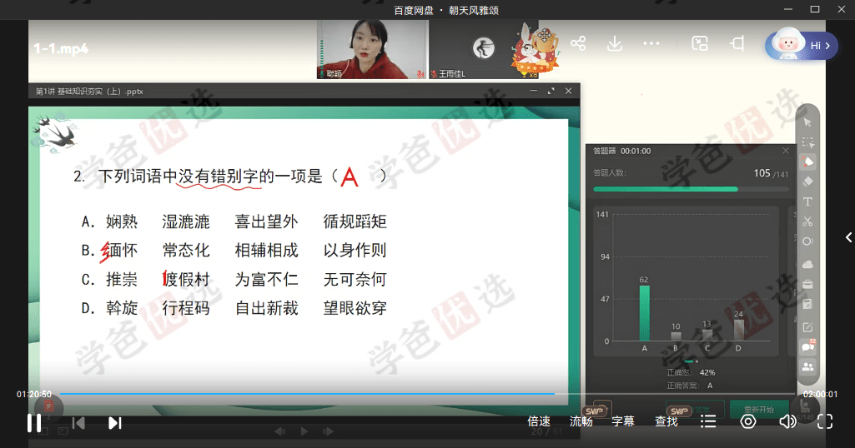Screen dimensions: 855x448
Task: Click the 1-1.mp4 video title
Action: tap(61, 48)
